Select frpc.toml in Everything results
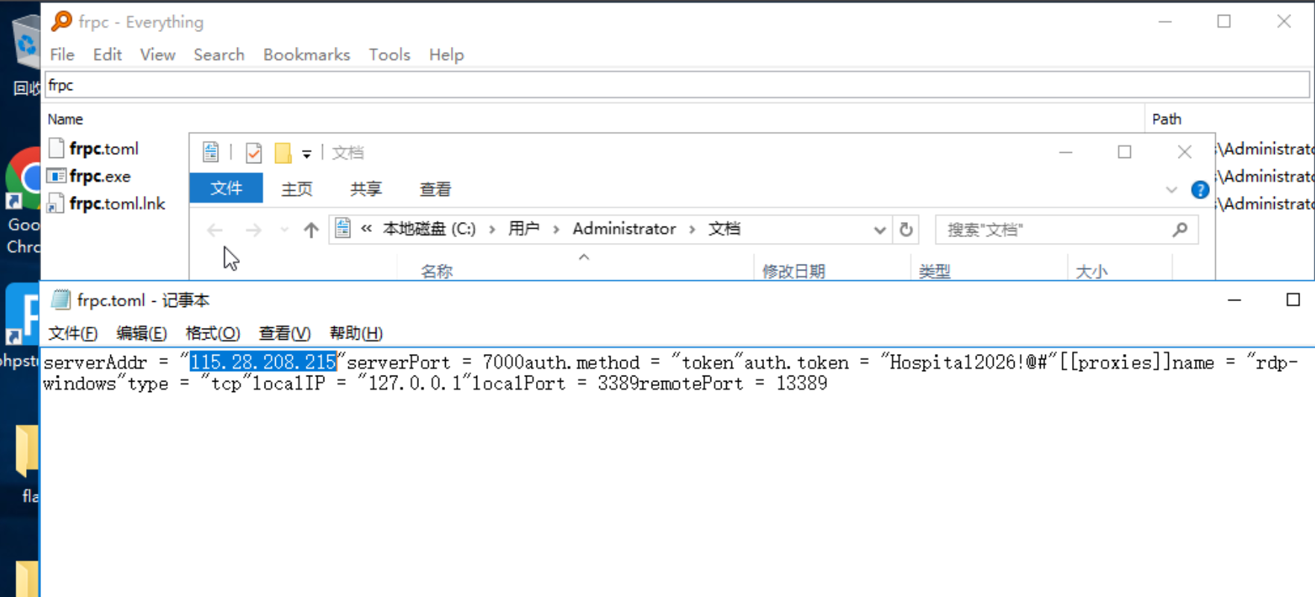The width and height of the screenshot is (1315, 597). coord(104,148)
